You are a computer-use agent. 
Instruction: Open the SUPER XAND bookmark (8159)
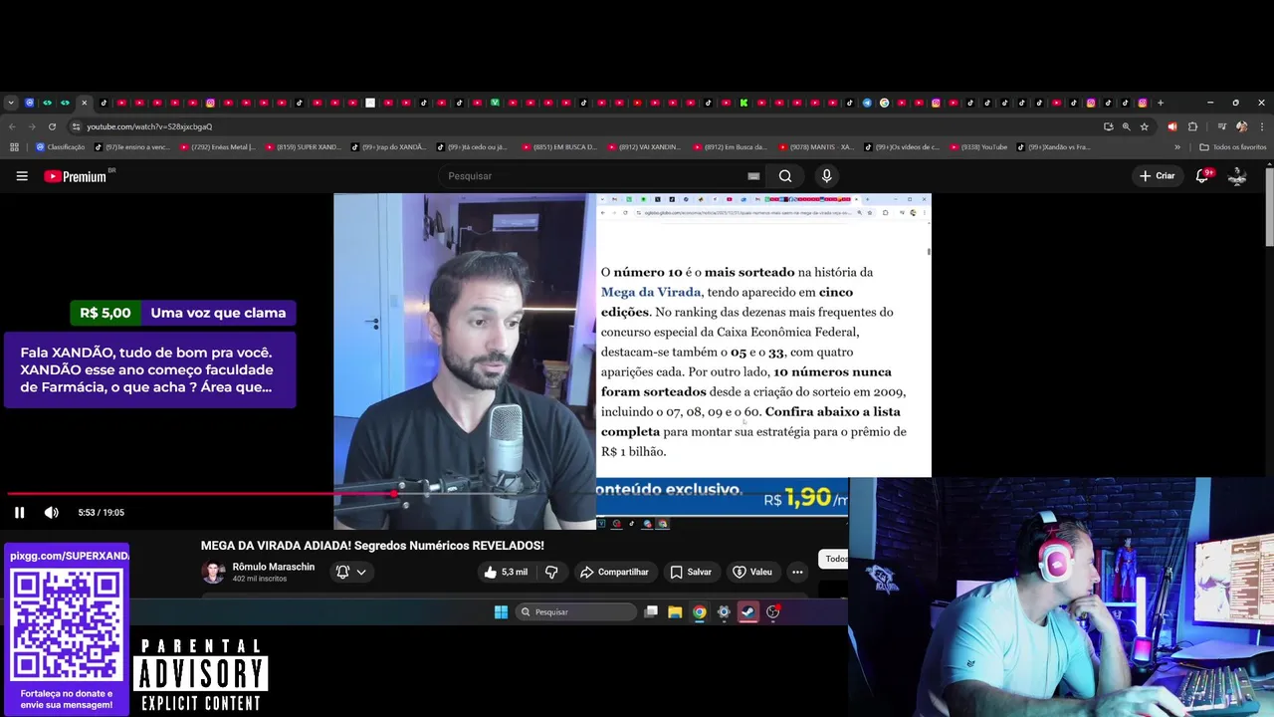point(303,147)
